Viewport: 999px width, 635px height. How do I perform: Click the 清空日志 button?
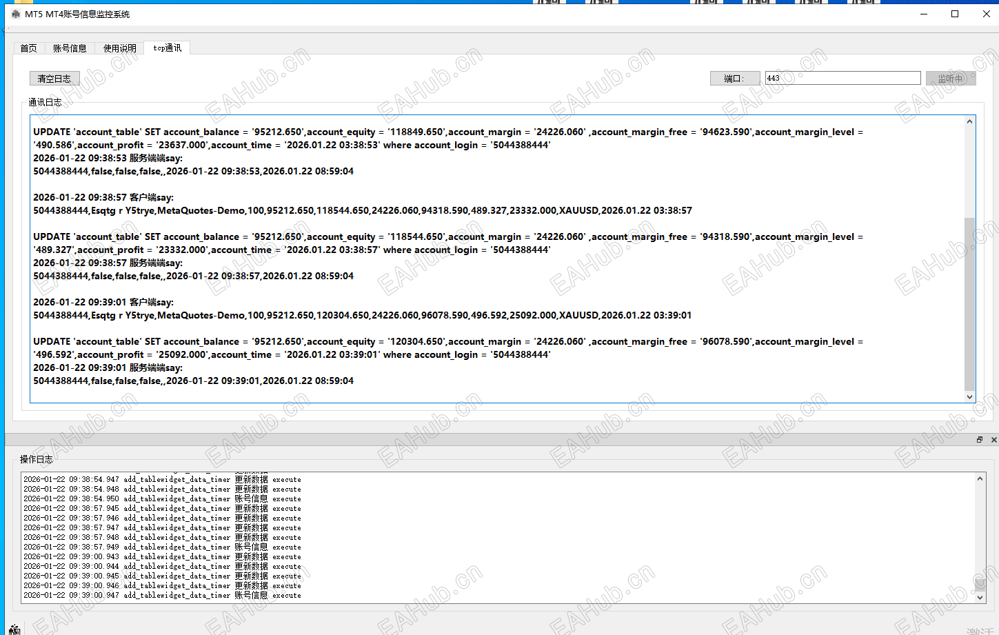tap(54, 79)
